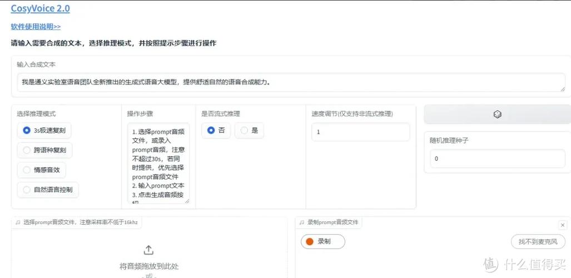The height and width of the screenshot is (278, 571).
Task: Choose 是 for streaming inference
Action: pyautogui.click(x=249, y=131)
